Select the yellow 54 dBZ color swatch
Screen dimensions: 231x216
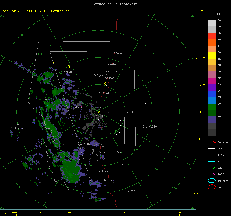click(x=211, y=55)
